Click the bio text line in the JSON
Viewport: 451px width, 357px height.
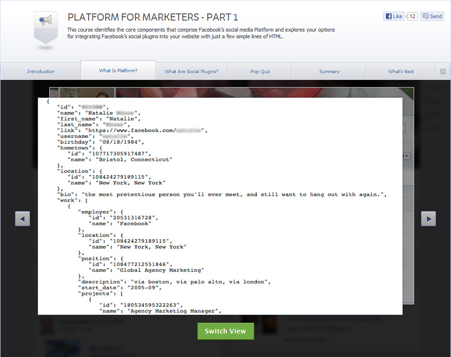coord(222,195)
